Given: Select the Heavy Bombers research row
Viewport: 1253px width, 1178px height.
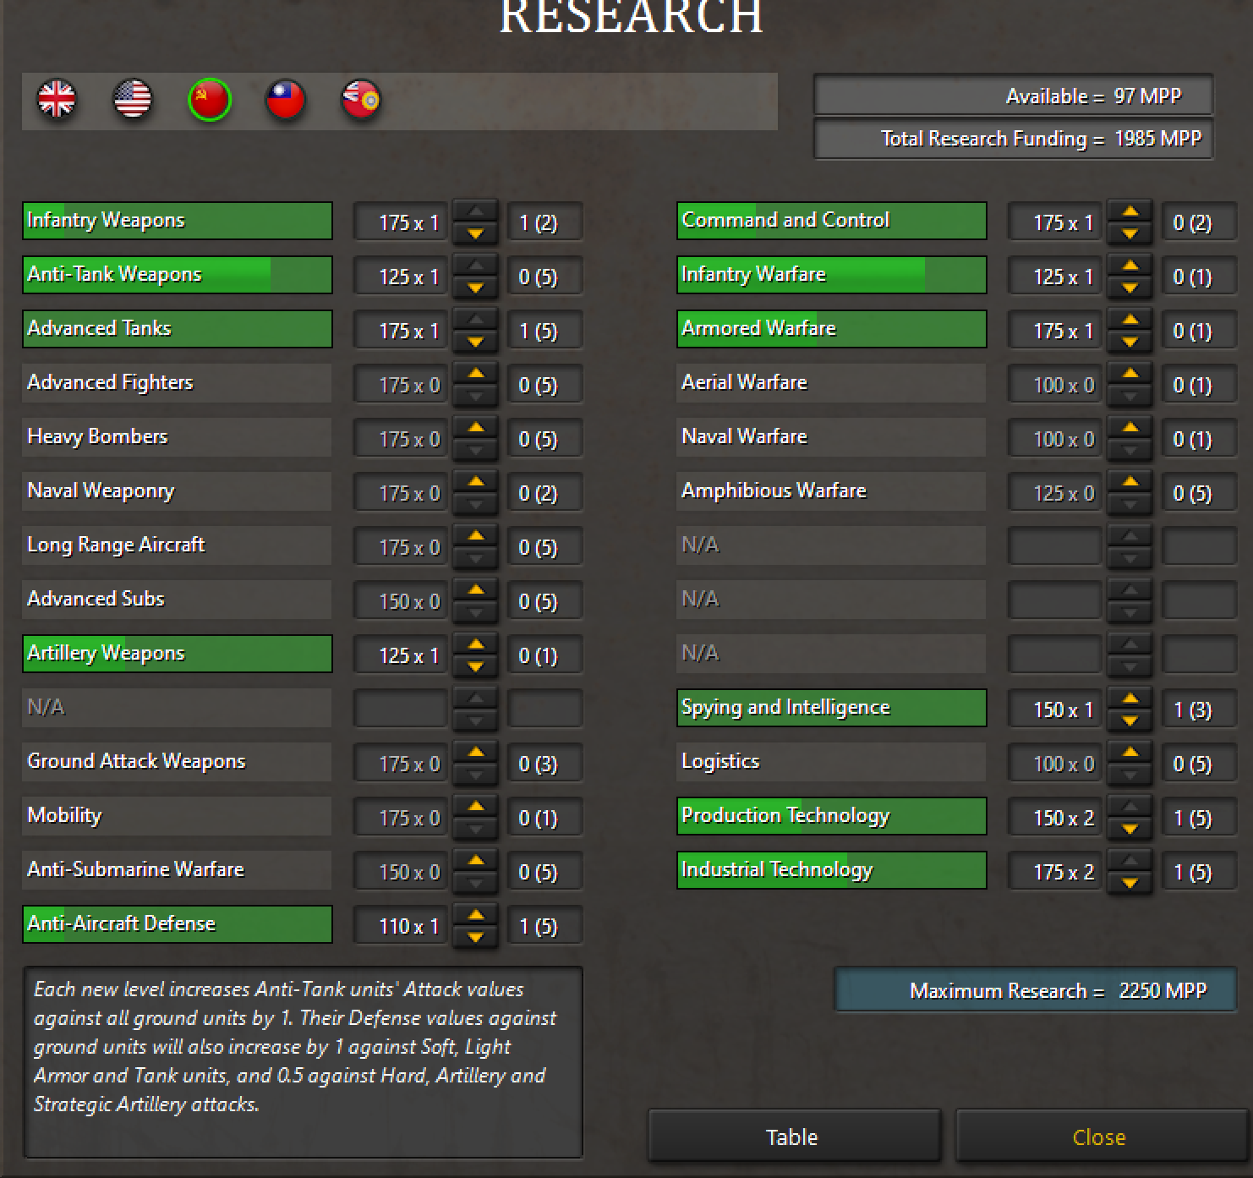Looking at the screenshot, I should point(178,437).
